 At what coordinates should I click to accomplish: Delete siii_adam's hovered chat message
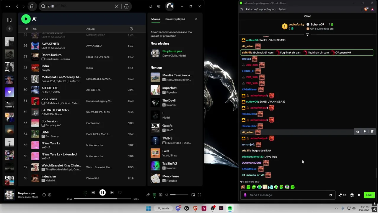[372, 132]
